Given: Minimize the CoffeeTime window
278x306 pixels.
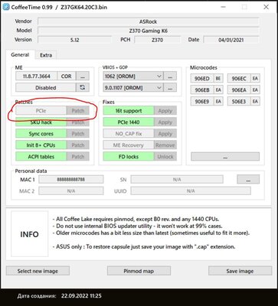Looking at the screenshot, I should point(223,7).
